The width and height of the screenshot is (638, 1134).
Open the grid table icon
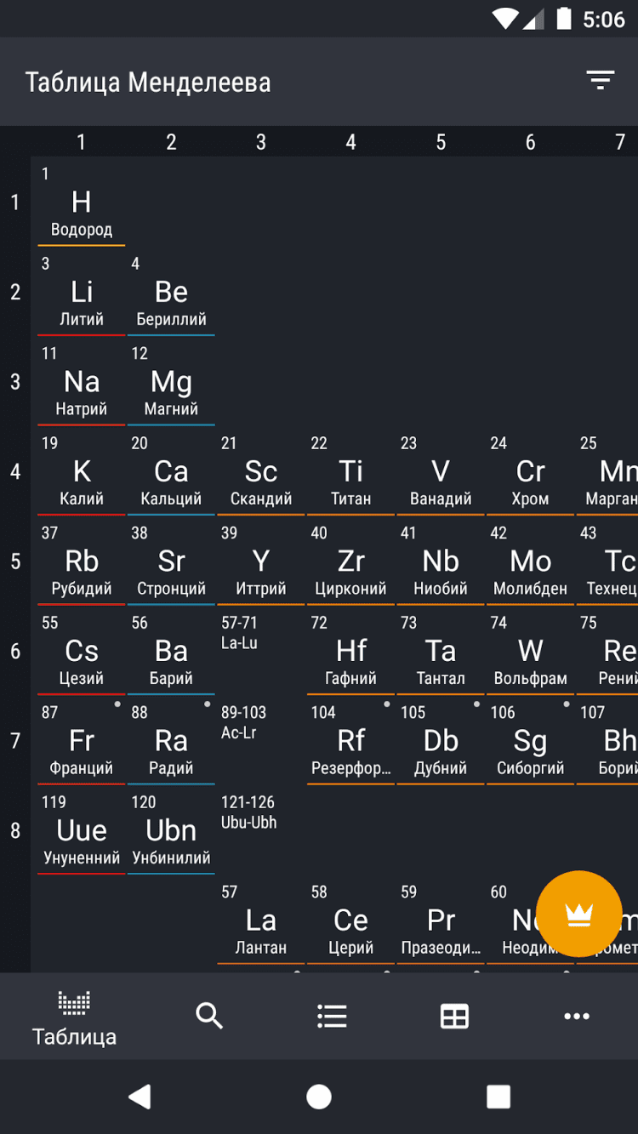[454, 1016]
